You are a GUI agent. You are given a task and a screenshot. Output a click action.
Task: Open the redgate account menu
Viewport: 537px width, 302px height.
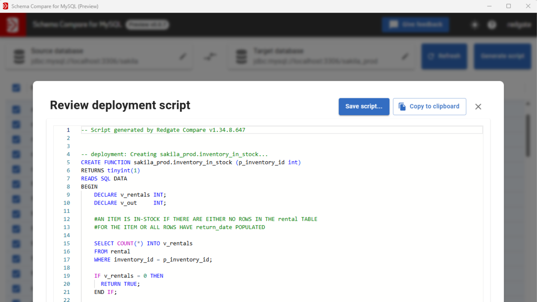click(519, 25)
